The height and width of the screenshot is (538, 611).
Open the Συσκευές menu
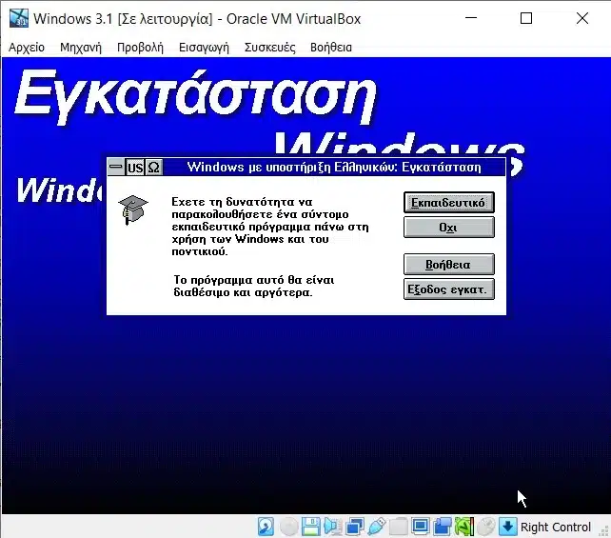coord(269,48)
